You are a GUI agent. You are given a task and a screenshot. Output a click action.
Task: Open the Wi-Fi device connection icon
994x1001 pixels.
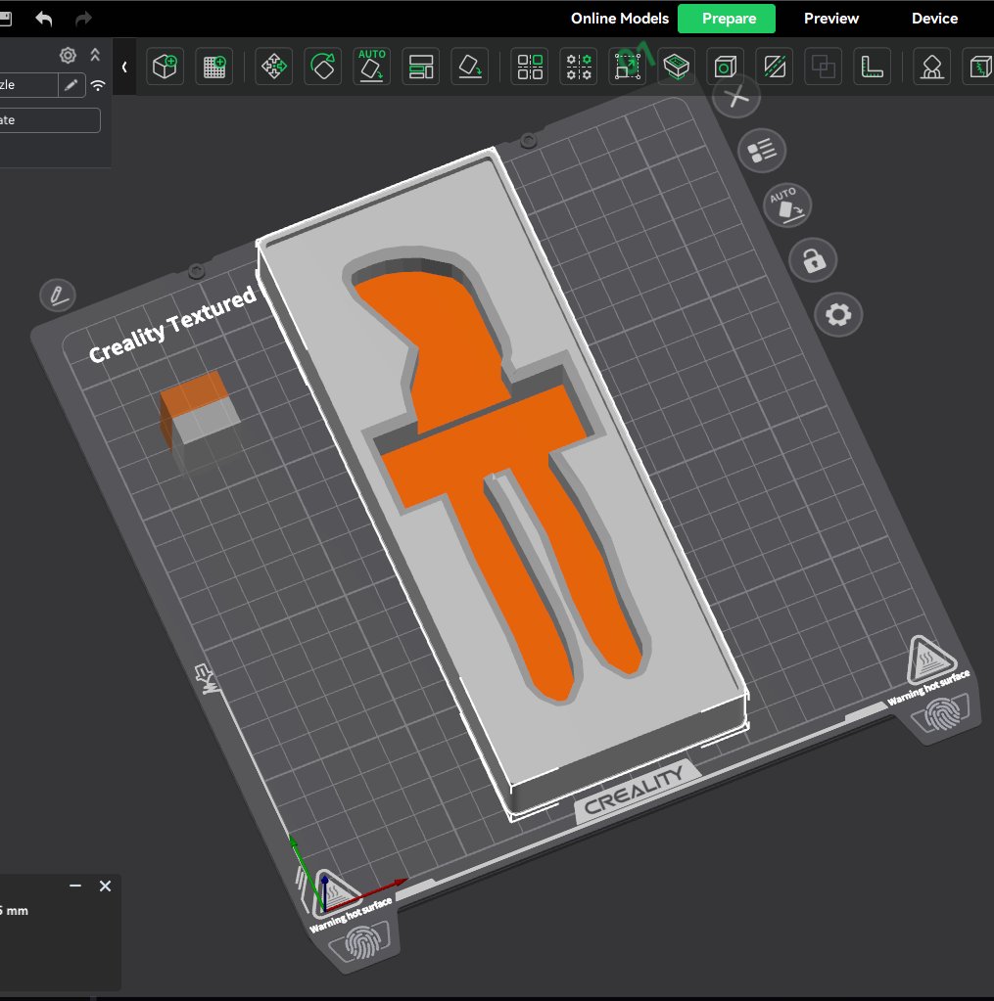point(98,85)
